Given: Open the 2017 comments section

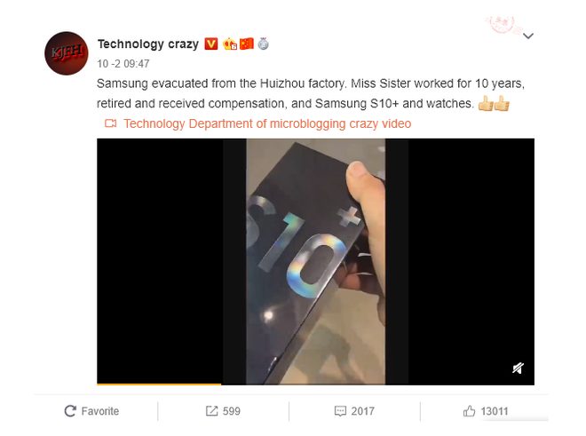Looking at the screenshot, I should coord(354,411).
